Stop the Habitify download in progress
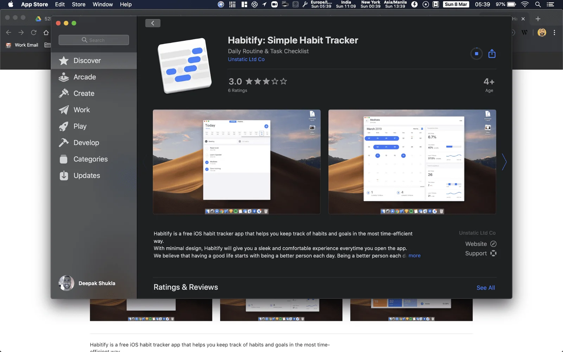Screen dimensions: 563x352 click(x=476, y=54)
